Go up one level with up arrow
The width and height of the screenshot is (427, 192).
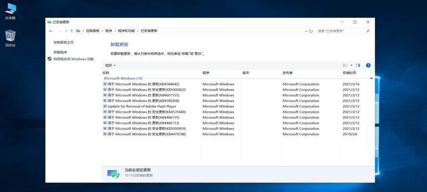(x=72, y=31)
